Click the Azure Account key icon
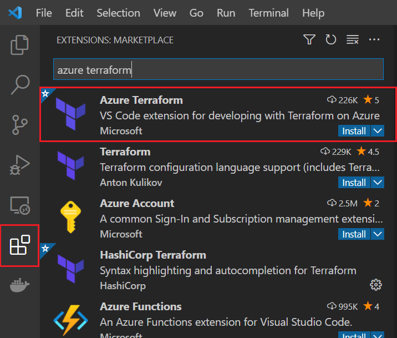 pos(70,217)
